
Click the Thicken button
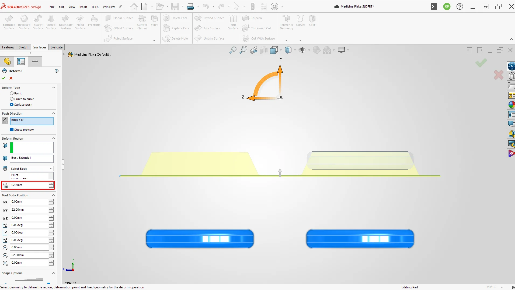tap(252, 18)
